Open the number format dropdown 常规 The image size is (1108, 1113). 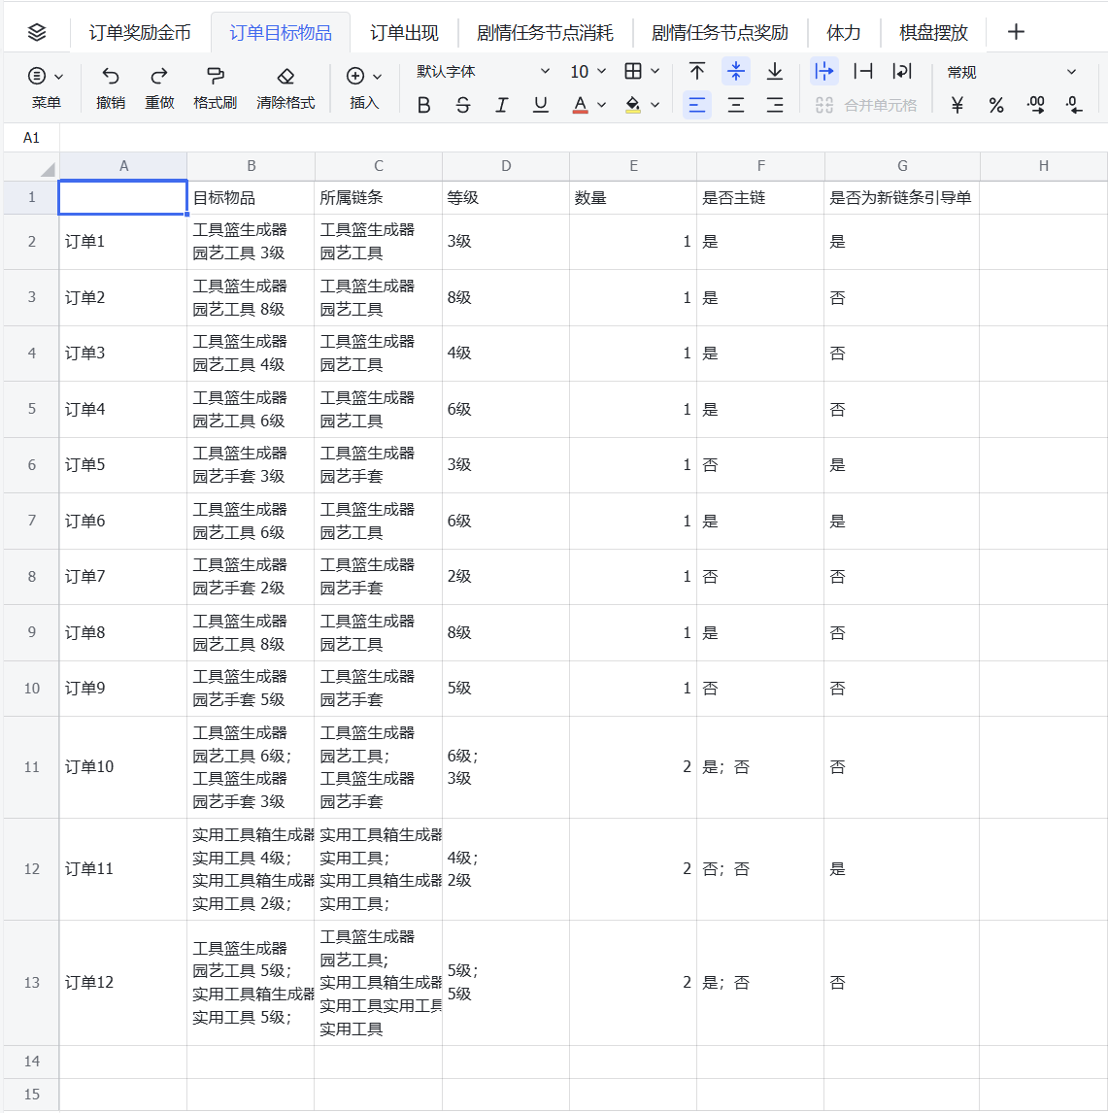[1012, 72]
